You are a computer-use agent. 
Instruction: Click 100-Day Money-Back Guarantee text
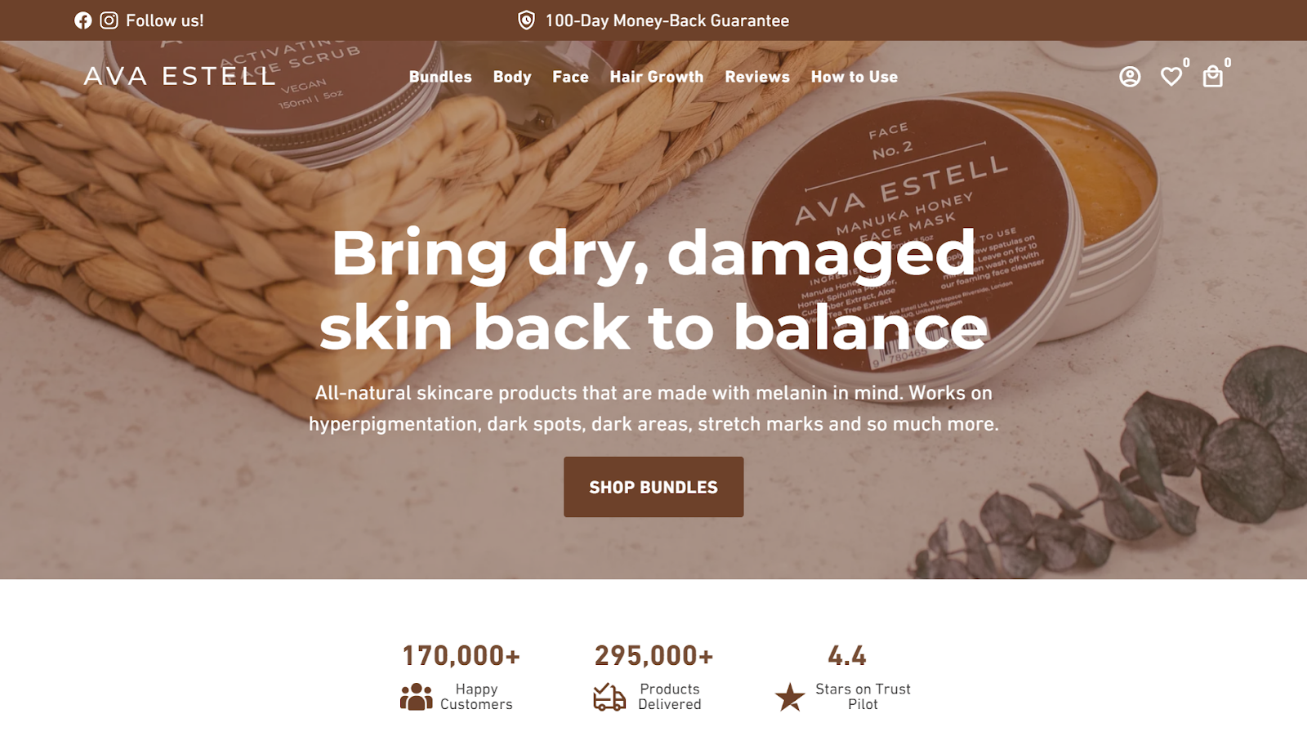pyautogui.click(x=667, y=20)
